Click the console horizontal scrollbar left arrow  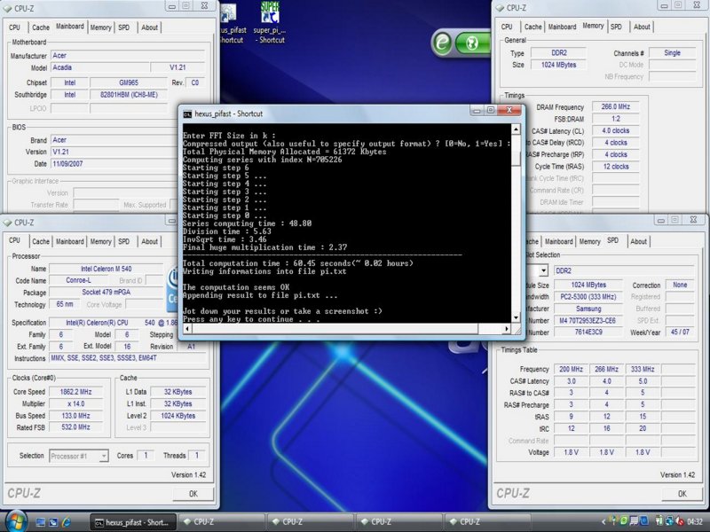coord(187,329)
